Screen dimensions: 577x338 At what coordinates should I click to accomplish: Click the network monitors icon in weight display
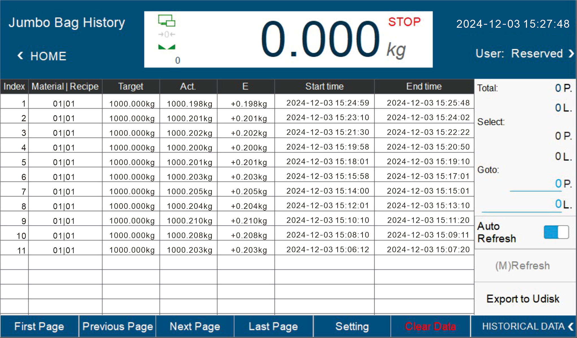click(x=167, y=21)
